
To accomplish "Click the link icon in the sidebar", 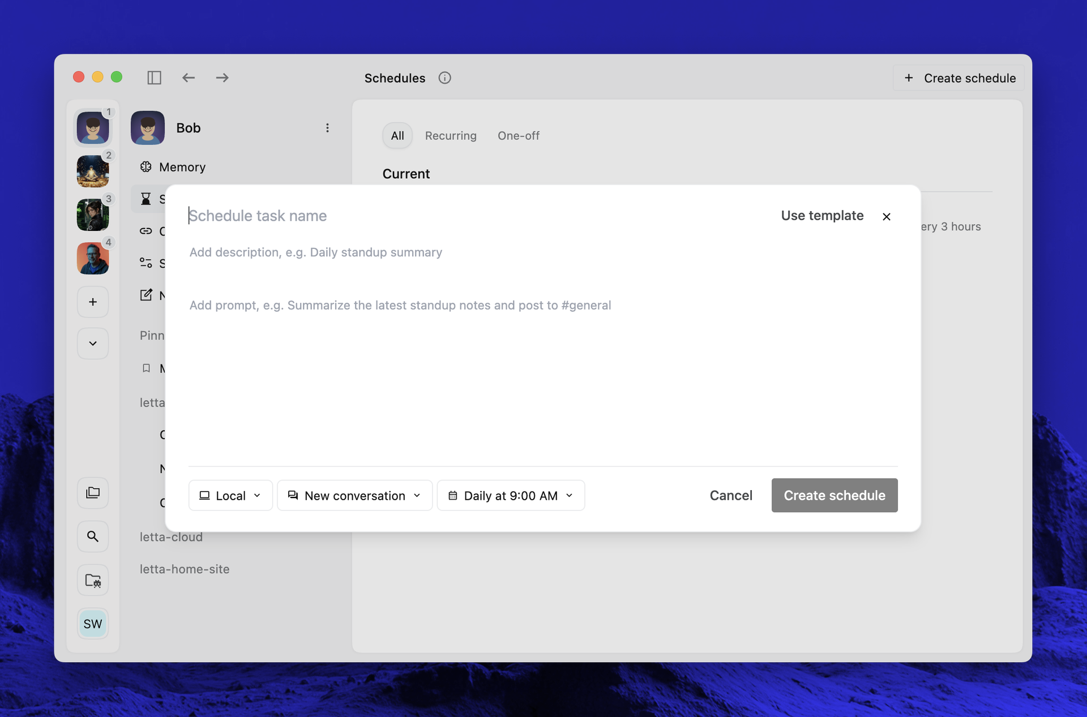I will (146, 231).
